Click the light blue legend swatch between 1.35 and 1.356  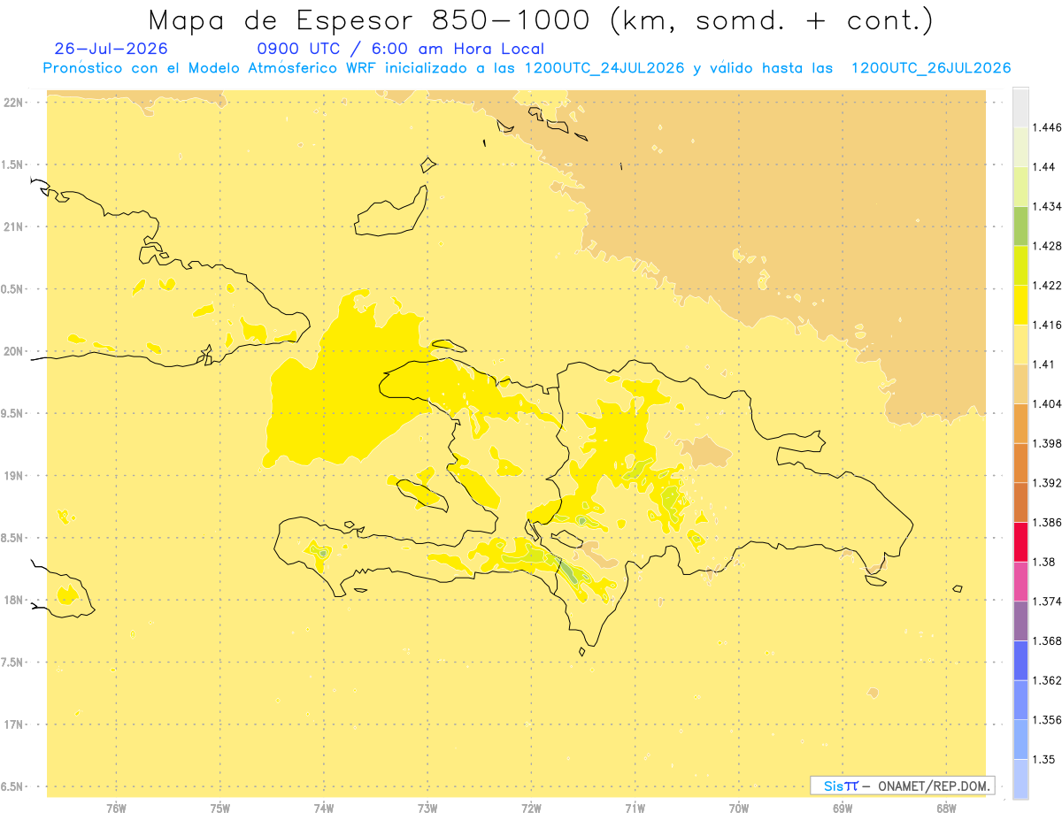click(x=1020, y=739)
